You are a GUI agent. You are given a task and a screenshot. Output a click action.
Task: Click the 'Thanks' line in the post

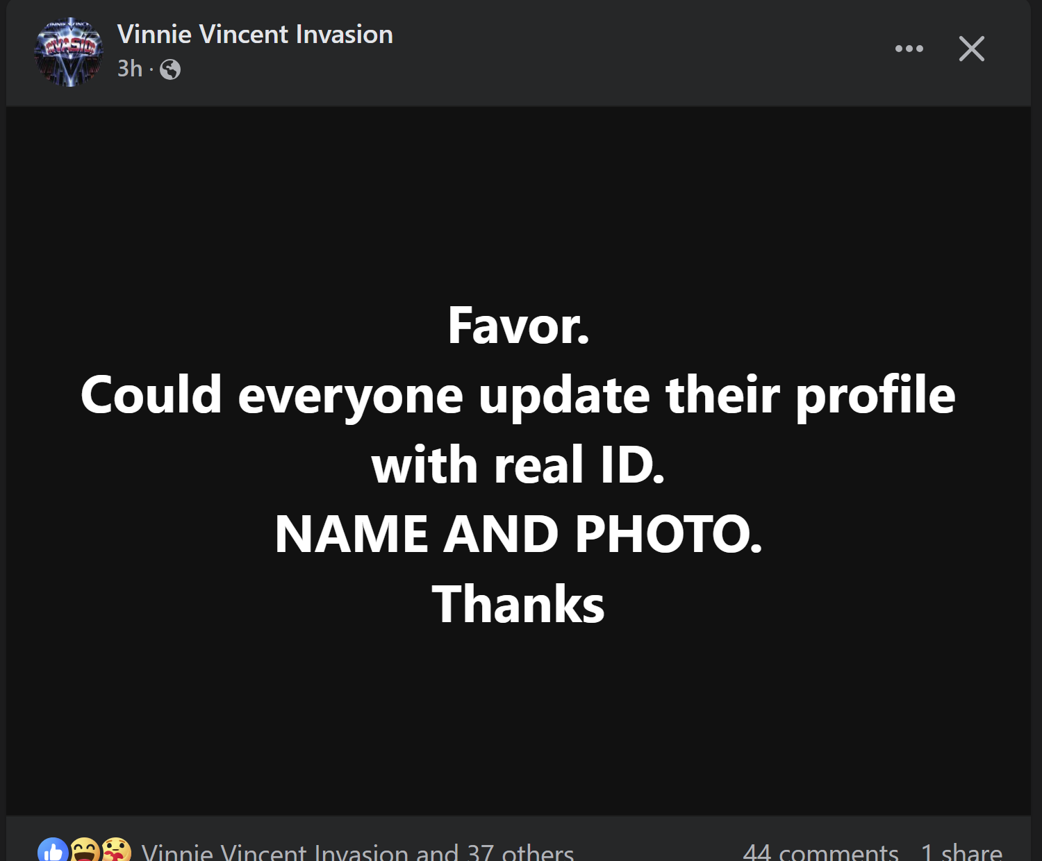pyautogui.click(x=518, y=604)
